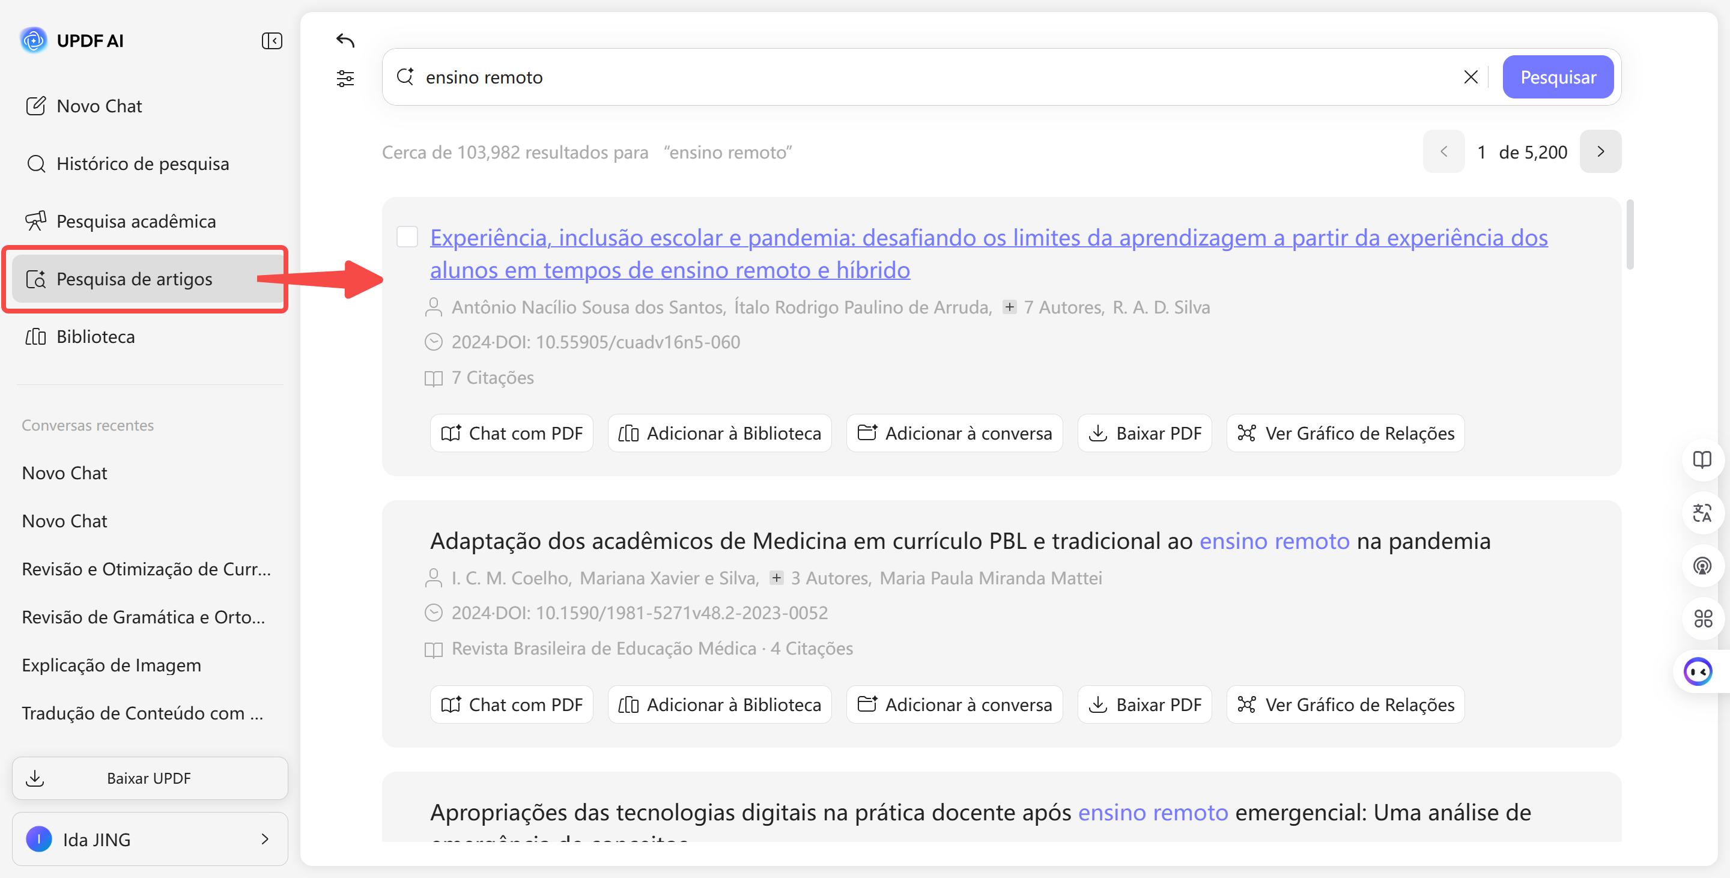Open the book reader floating icon

(x=1702, y=460)
